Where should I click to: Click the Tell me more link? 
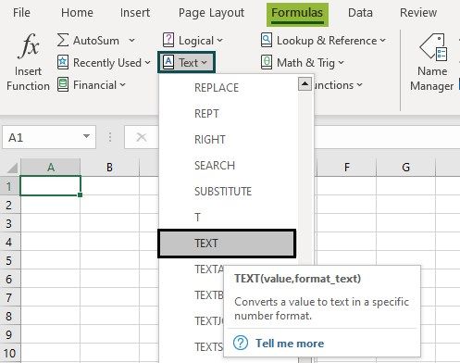tap(290, 344)
